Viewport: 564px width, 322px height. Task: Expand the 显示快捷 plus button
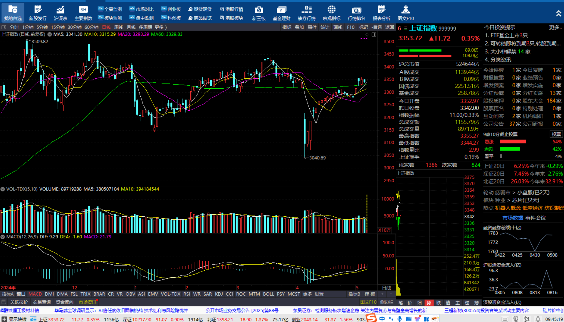tap(4, 319)
